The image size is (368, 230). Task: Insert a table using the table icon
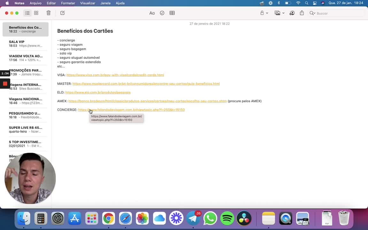click(172, 13)
